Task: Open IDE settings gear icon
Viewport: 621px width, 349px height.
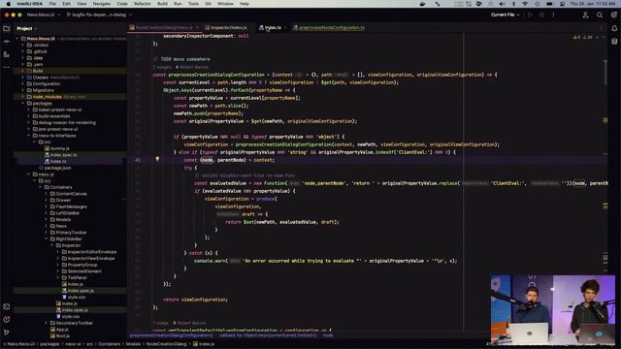Action: (x=614, y=16)
